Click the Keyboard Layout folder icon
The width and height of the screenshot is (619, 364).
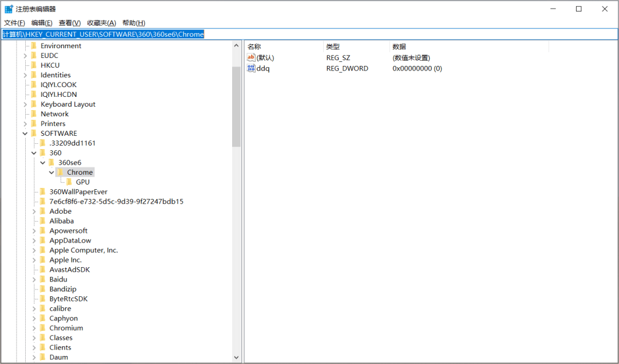pyautogui.click(x=34, y=104)
